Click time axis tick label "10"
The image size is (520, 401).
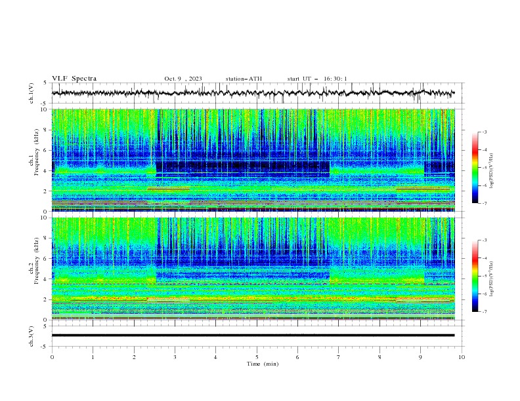(462, 357)
